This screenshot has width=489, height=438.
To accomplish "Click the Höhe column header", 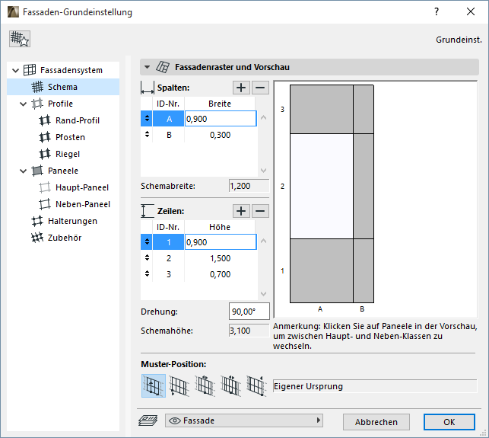I will (220, 227).
